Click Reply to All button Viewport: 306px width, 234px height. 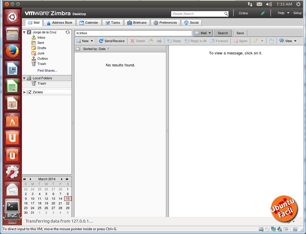coord(195,41)
